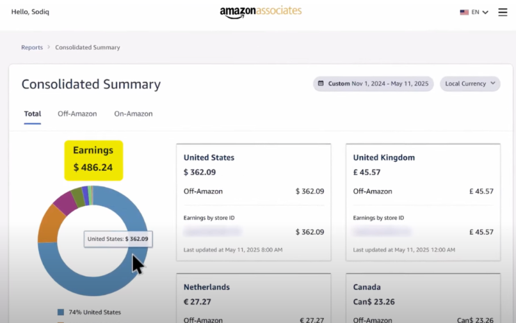The image size is (516, 323).
Task: Click the orange donut chart segment
Action: [x=49, y=223]
